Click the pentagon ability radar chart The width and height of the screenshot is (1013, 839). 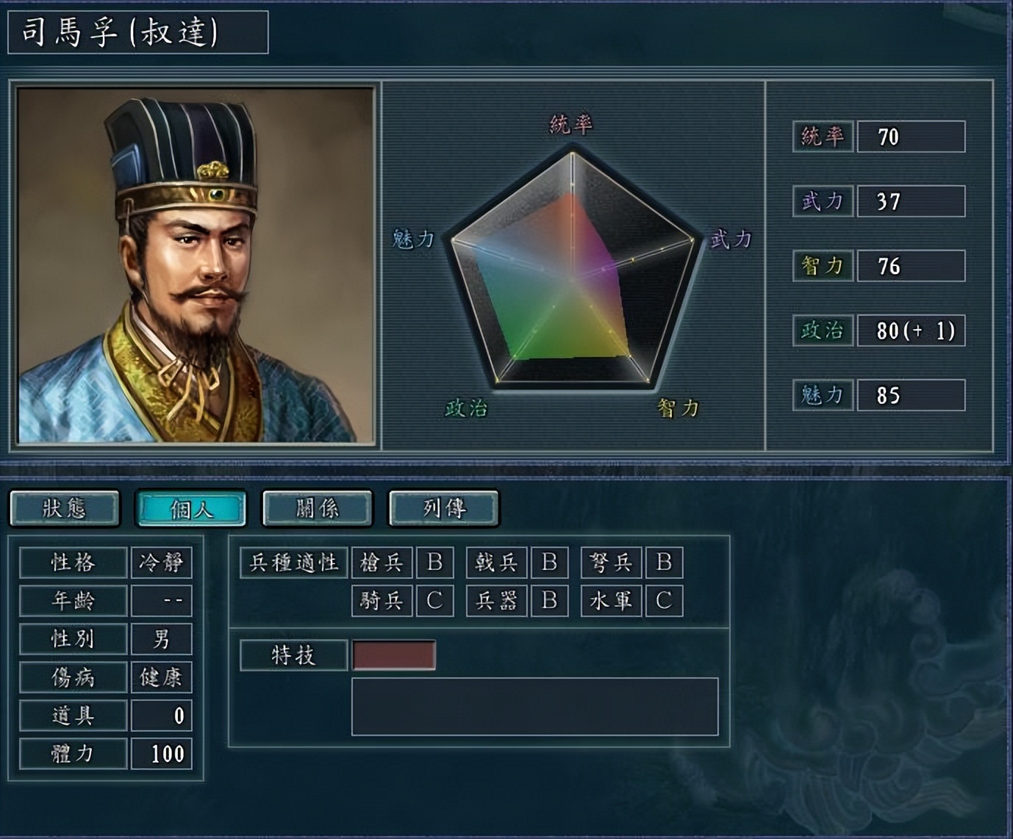tap(573, 267)
